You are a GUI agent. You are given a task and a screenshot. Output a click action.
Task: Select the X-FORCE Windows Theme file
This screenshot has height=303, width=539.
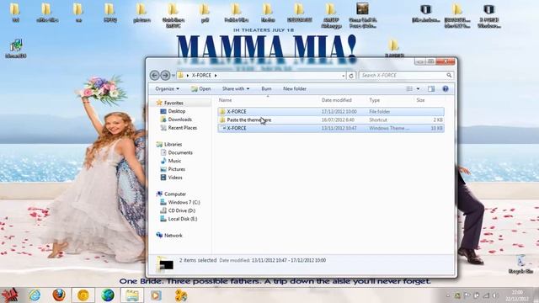point(331,128)
